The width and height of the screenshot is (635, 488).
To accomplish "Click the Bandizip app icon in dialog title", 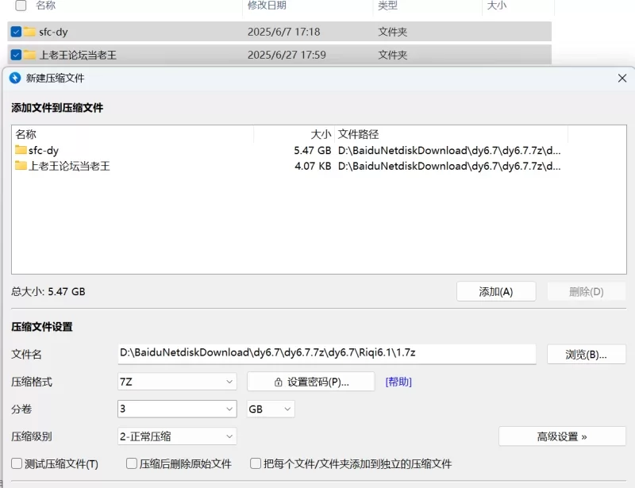I will point(15,78).
